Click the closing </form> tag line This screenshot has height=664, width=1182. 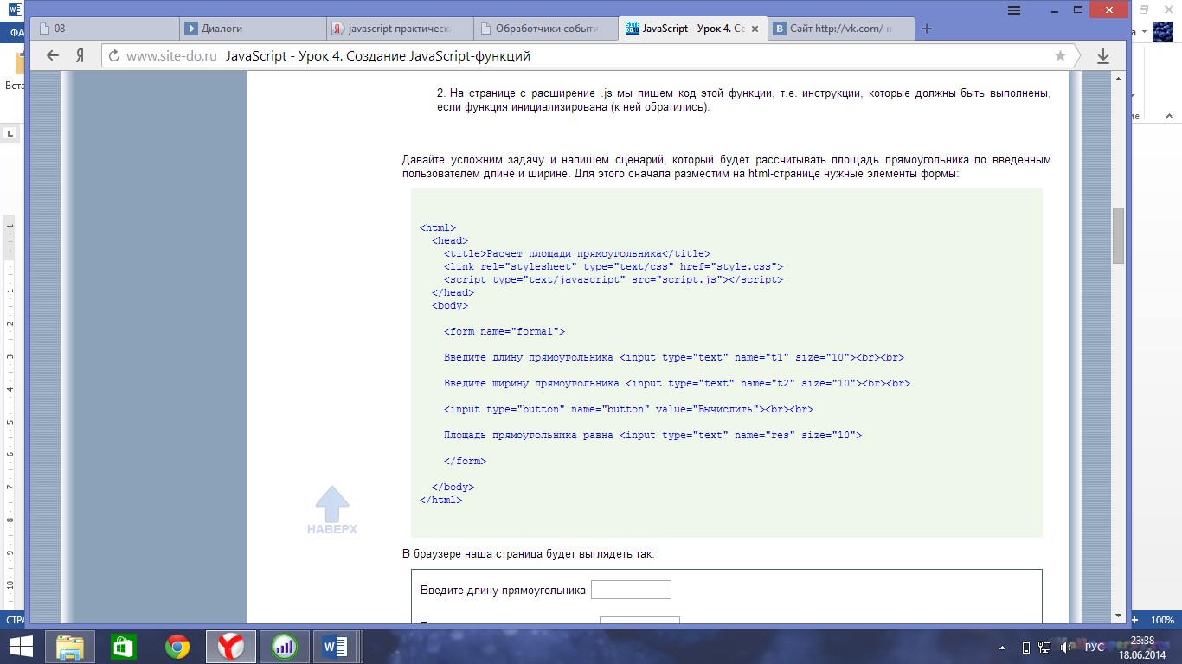[466, 462]
